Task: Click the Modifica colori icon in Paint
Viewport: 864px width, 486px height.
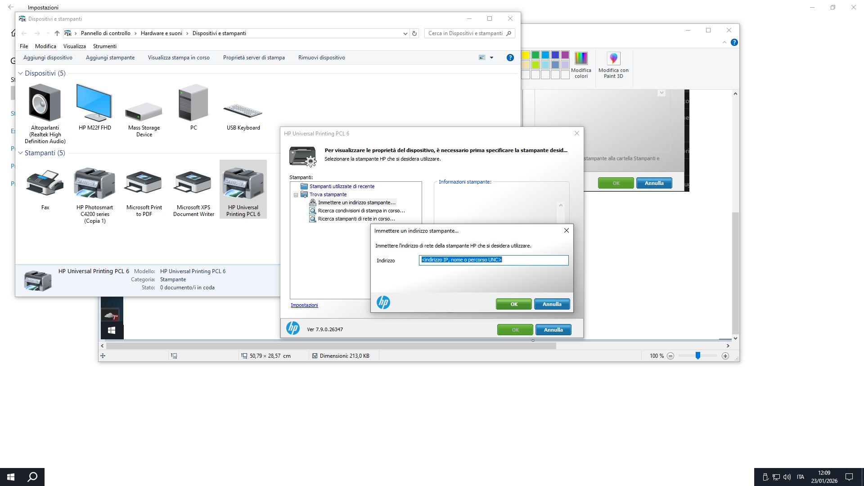Action: [x=581, y=58]
